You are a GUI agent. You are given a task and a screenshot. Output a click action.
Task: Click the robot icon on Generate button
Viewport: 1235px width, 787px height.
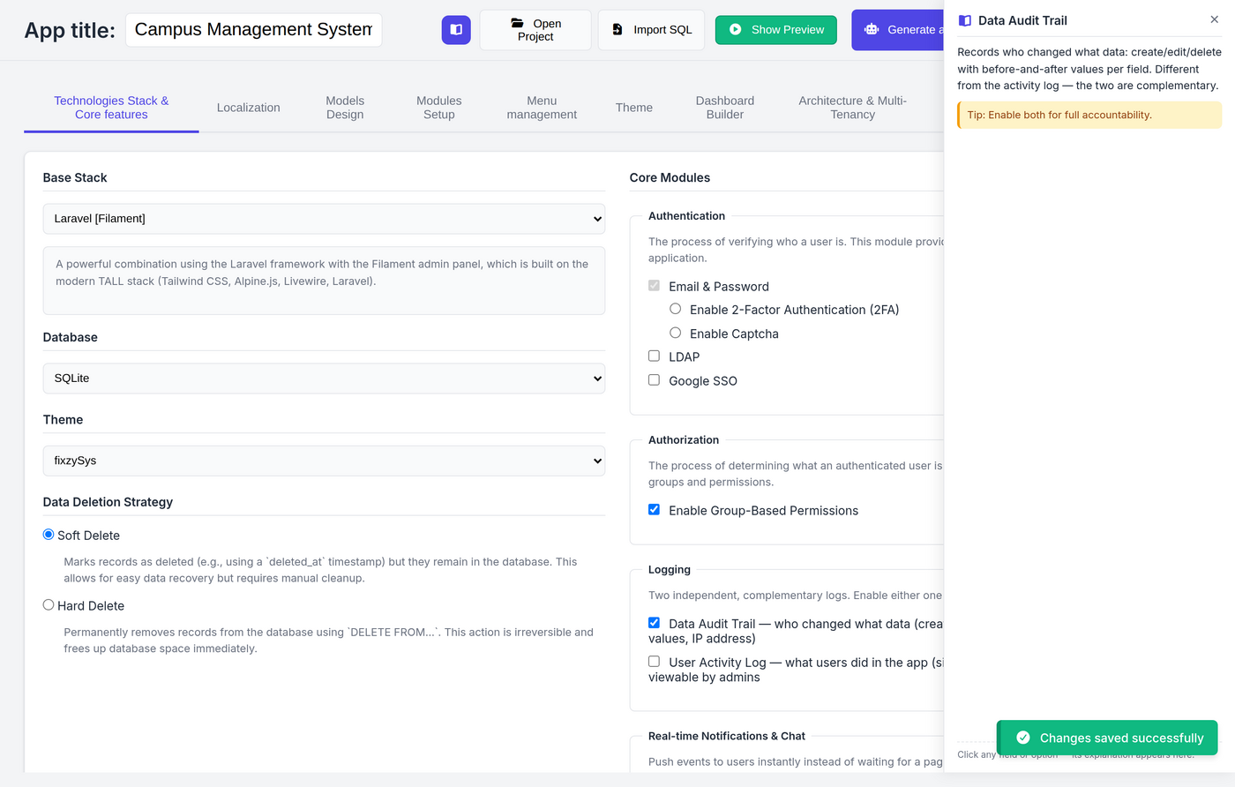[x=872, y=29]
